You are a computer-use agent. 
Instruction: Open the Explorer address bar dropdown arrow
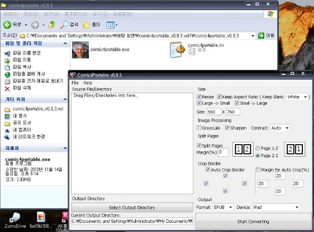pyautogui.click(x=253, y=36)
